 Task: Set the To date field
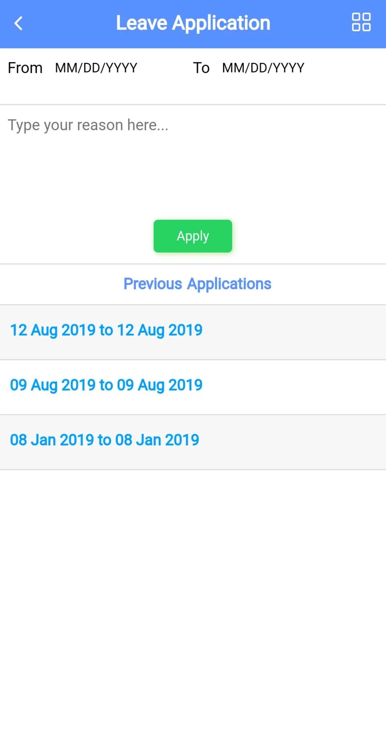[263, 68]
